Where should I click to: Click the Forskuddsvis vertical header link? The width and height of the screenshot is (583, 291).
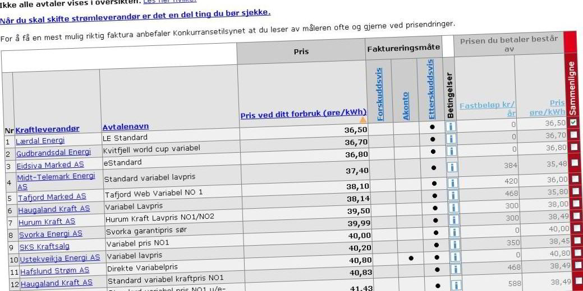click(x=379, y=94)
